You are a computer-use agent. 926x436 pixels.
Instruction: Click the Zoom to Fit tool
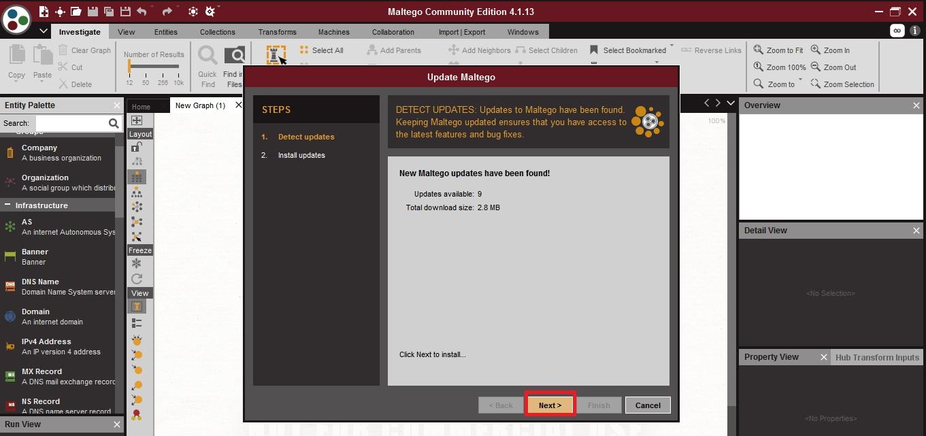pyautogui.click(x=778, y=50)
